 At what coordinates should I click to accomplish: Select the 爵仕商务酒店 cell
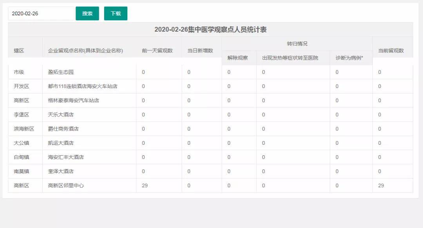pos(63,129)
